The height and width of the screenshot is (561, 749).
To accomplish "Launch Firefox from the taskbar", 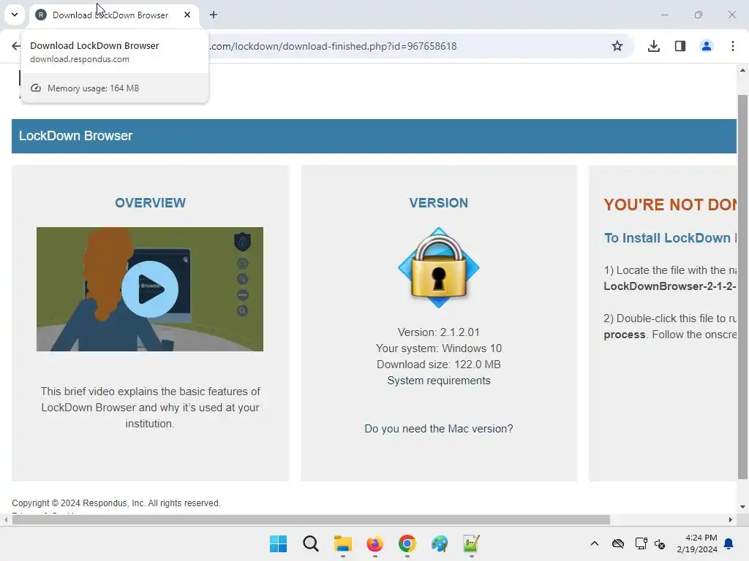I will tap(375, 543).
